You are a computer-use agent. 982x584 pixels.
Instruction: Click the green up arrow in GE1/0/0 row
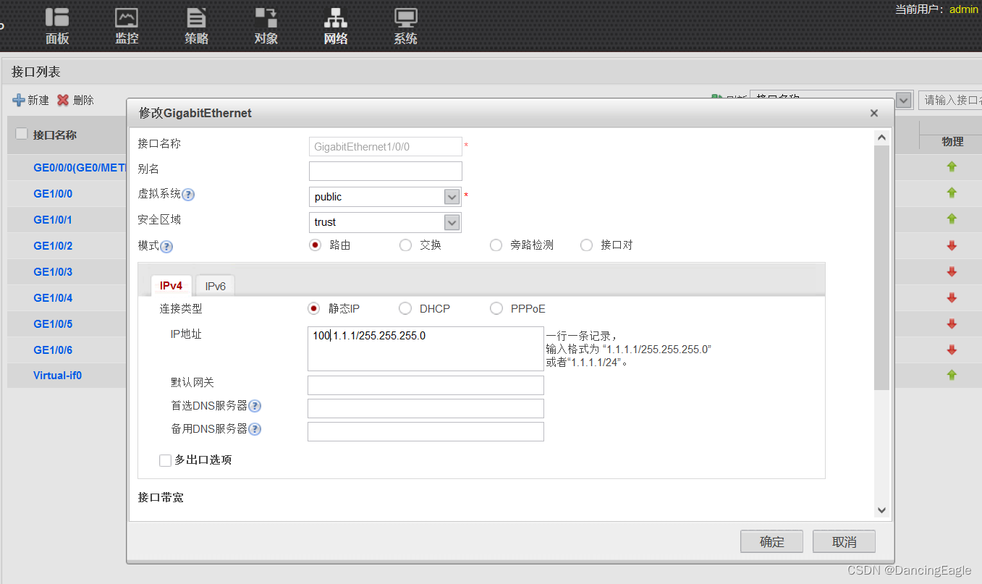[952, 192]
